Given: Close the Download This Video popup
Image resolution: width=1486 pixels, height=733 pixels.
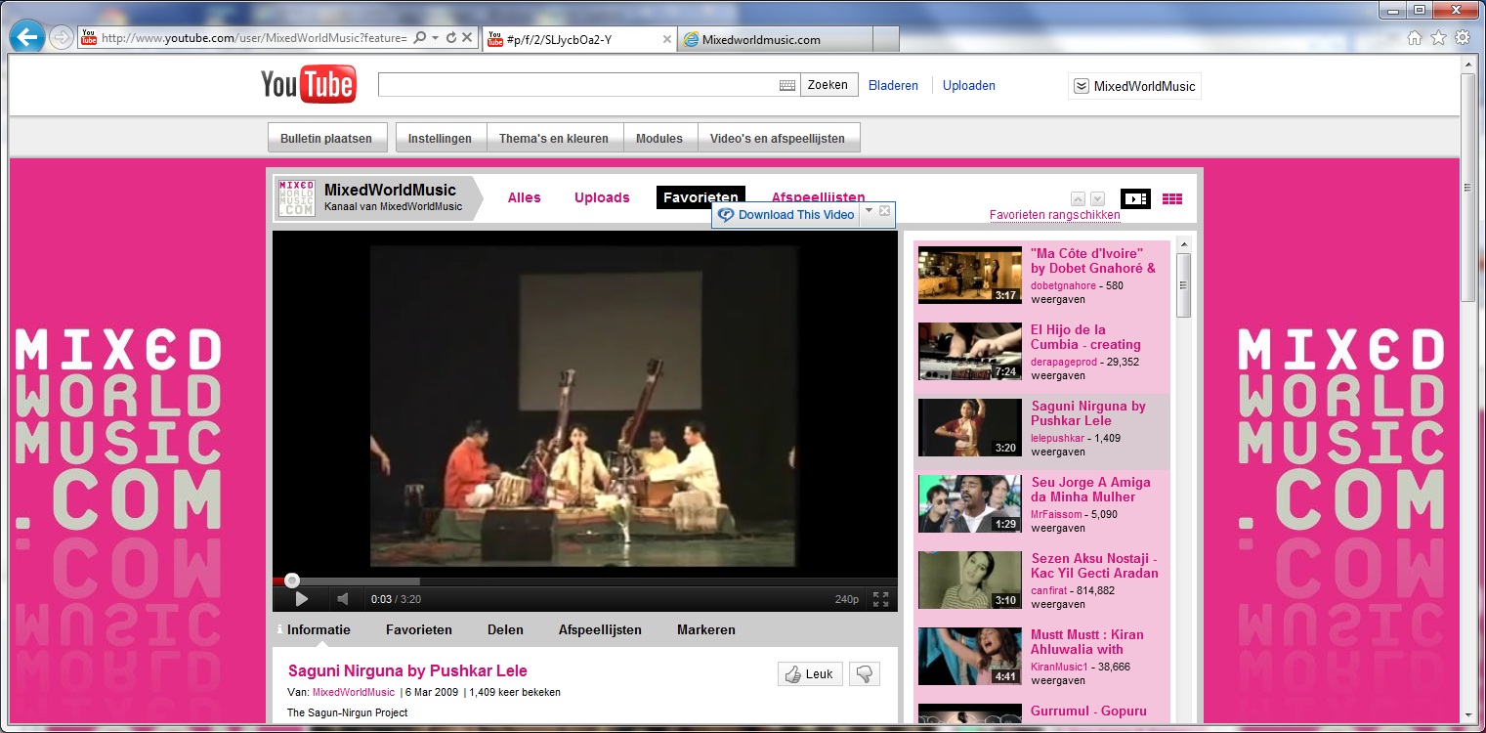Looking at the screenshot, I should pyautogui.click(x=884, y=210).
